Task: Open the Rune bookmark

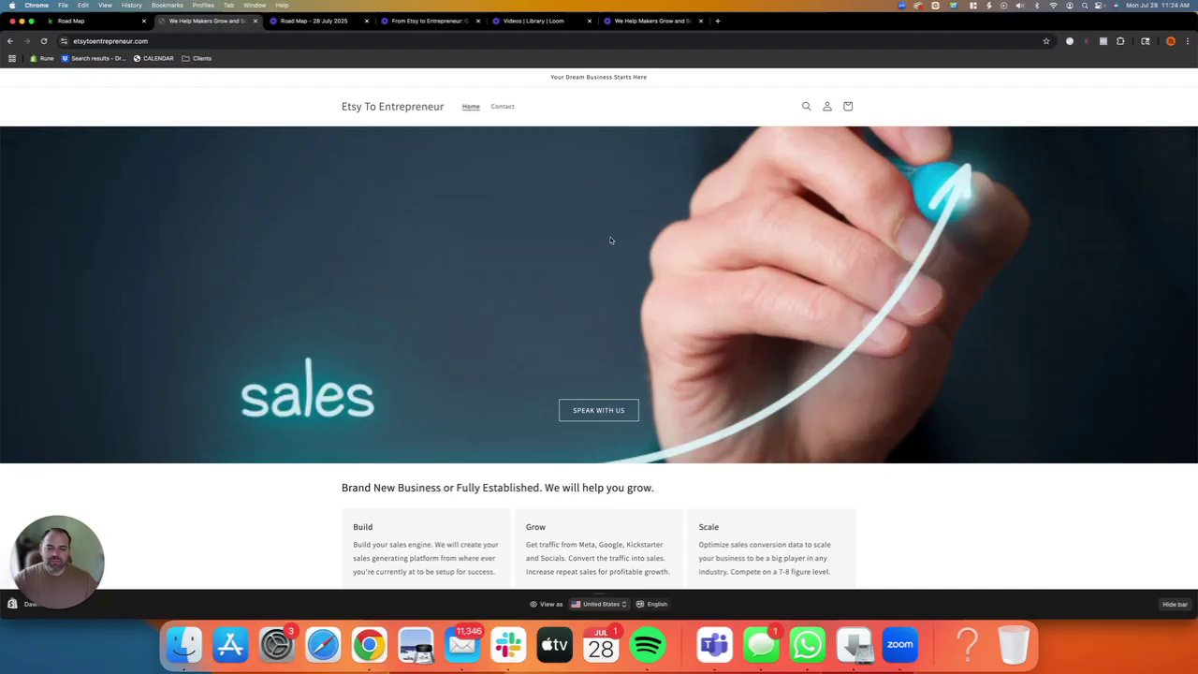Action: 40,58
